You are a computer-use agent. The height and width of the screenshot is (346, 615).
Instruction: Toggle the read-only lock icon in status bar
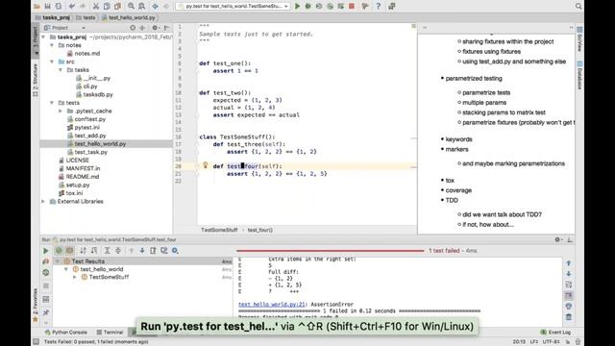click(x=568, y=342)
